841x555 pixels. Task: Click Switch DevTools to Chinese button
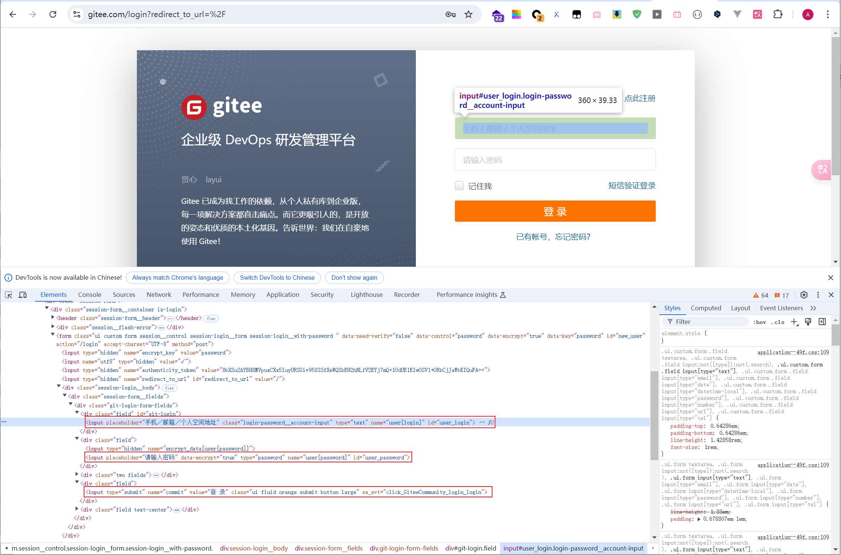tap(277, 277)
